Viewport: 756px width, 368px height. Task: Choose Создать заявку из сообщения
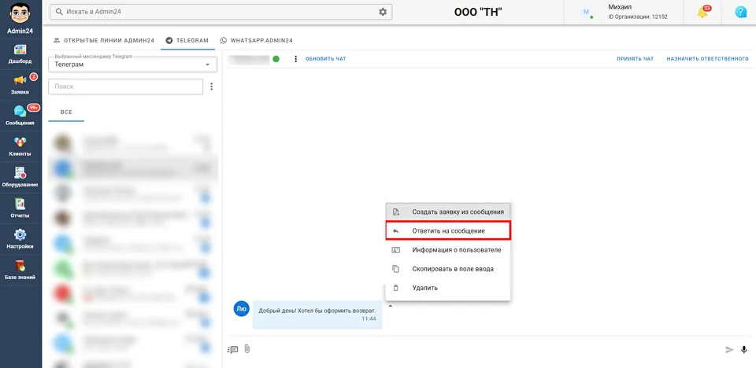point(448,212)
